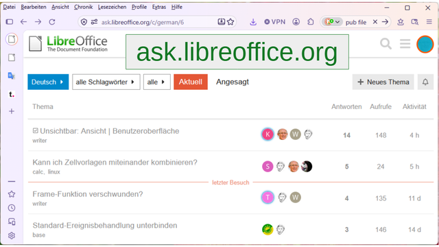Open the user profile avatar circle
Screen dimensions: 439x247
pyautogui.click(x=425, y=44)
